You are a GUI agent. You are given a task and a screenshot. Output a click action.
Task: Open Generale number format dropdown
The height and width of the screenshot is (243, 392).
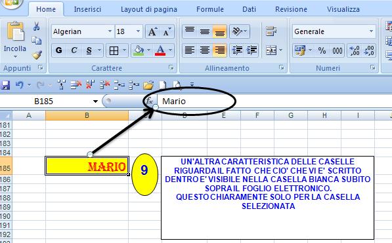371,31
